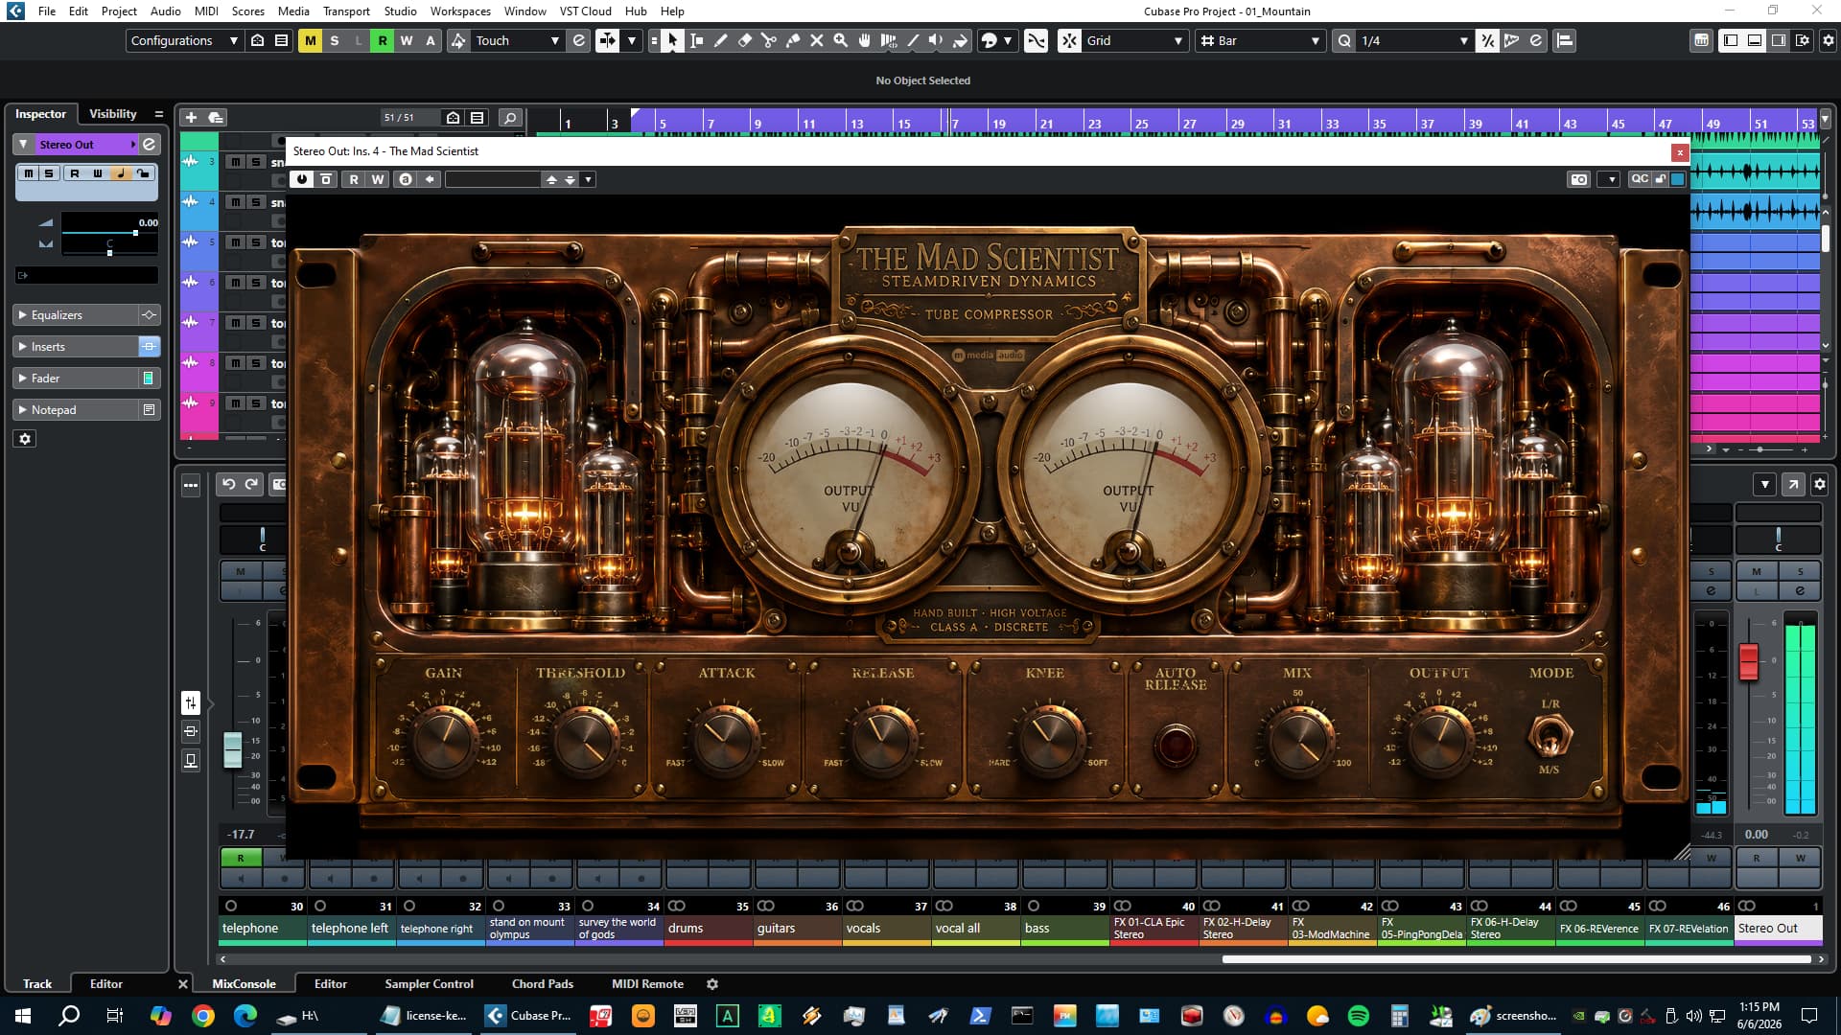This screenshot has height=1035, width=1841.
Task: Select the Draw pencil tool
Action: [x=720, y=40]
